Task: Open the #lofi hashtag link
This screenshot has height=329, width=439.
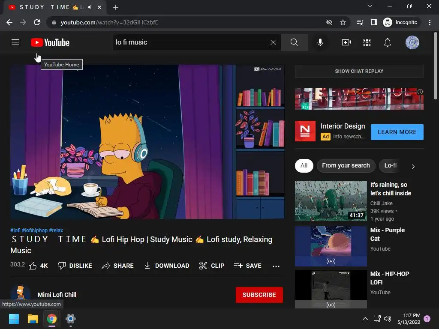Action: [15, 230]
